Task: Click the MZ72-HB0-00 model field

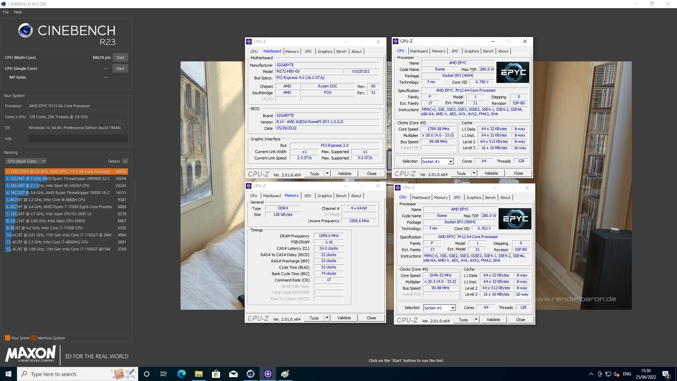Action: click(309, 71)
